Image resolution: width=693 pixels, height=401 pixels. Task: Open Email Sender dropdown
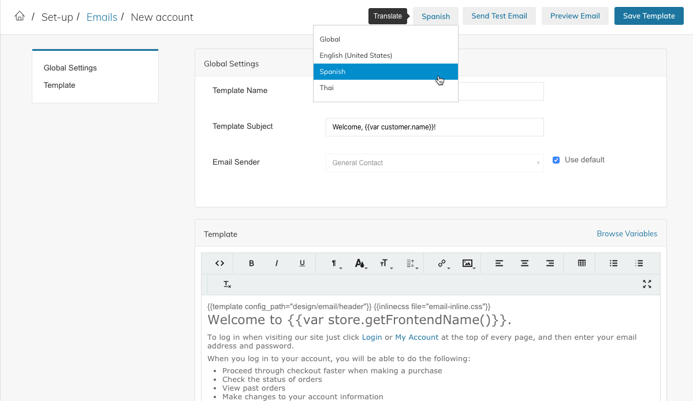coord(434,163)
